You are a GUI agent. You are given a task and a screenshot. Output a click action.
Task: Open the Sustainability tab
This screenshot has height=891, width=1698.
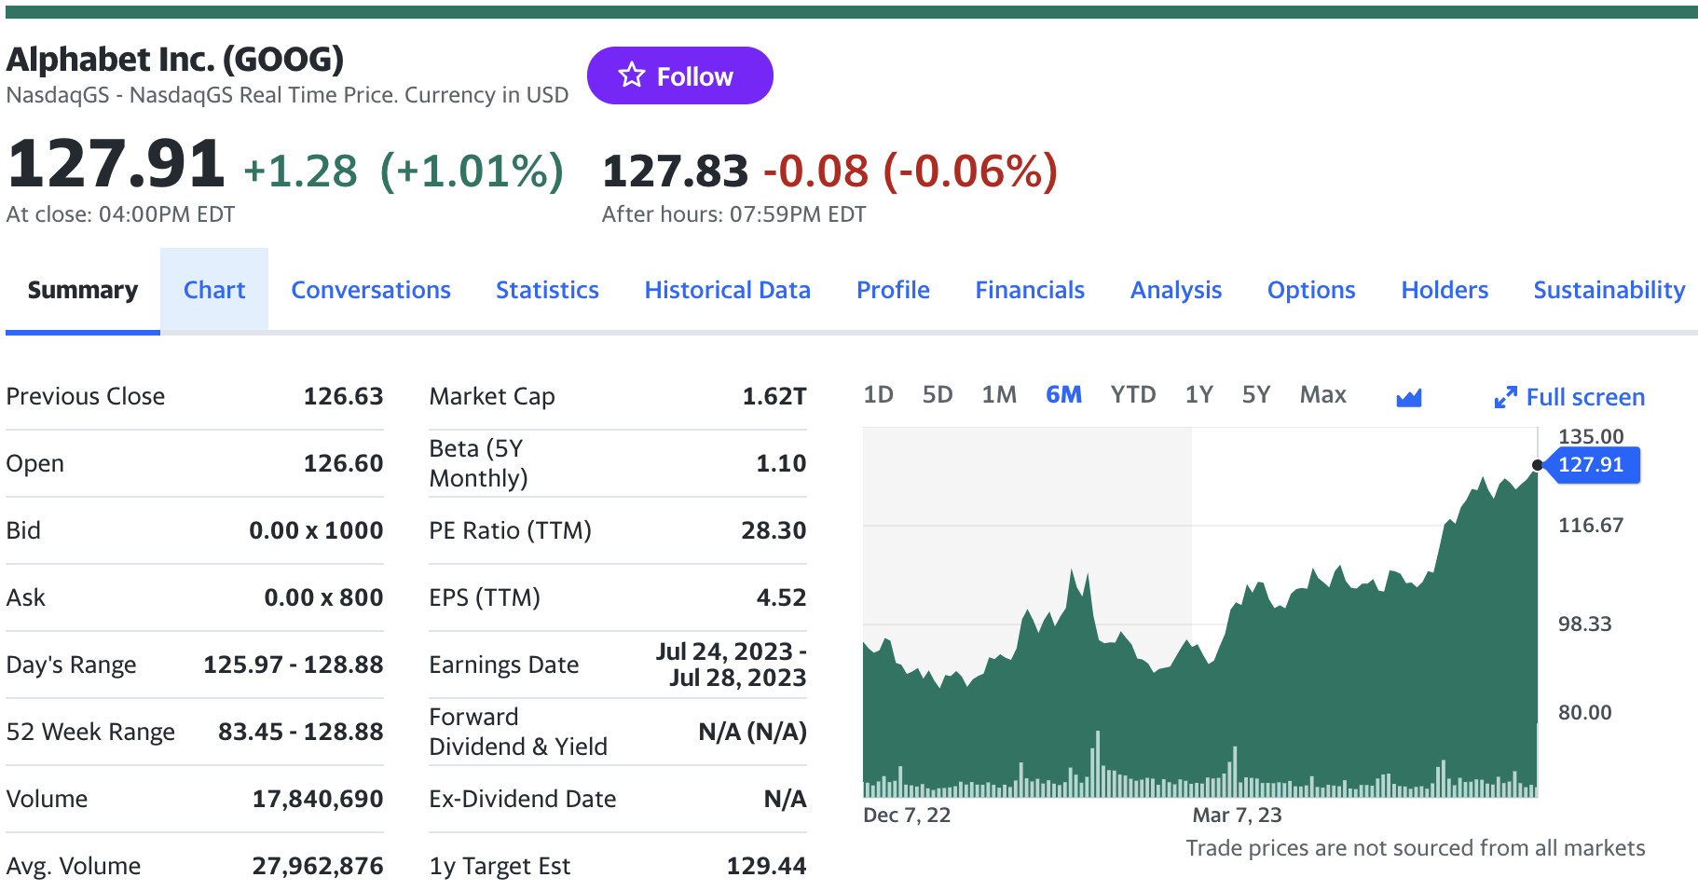1609,290
